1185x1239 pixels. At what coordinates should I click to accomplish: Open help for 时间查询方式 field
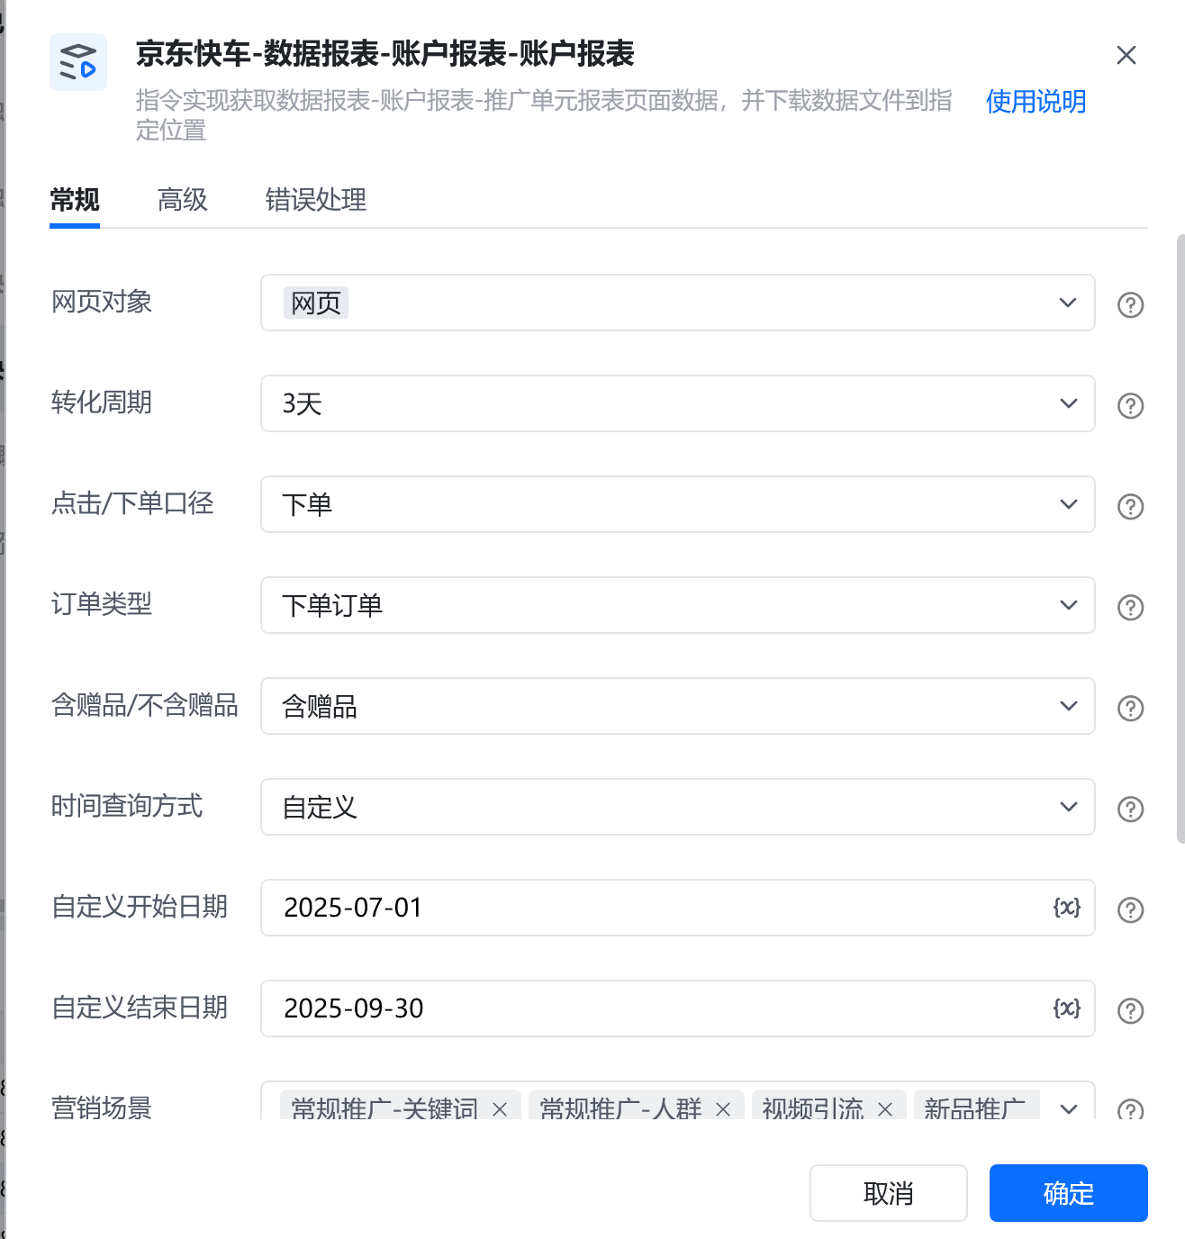[x=1130, y=809]
